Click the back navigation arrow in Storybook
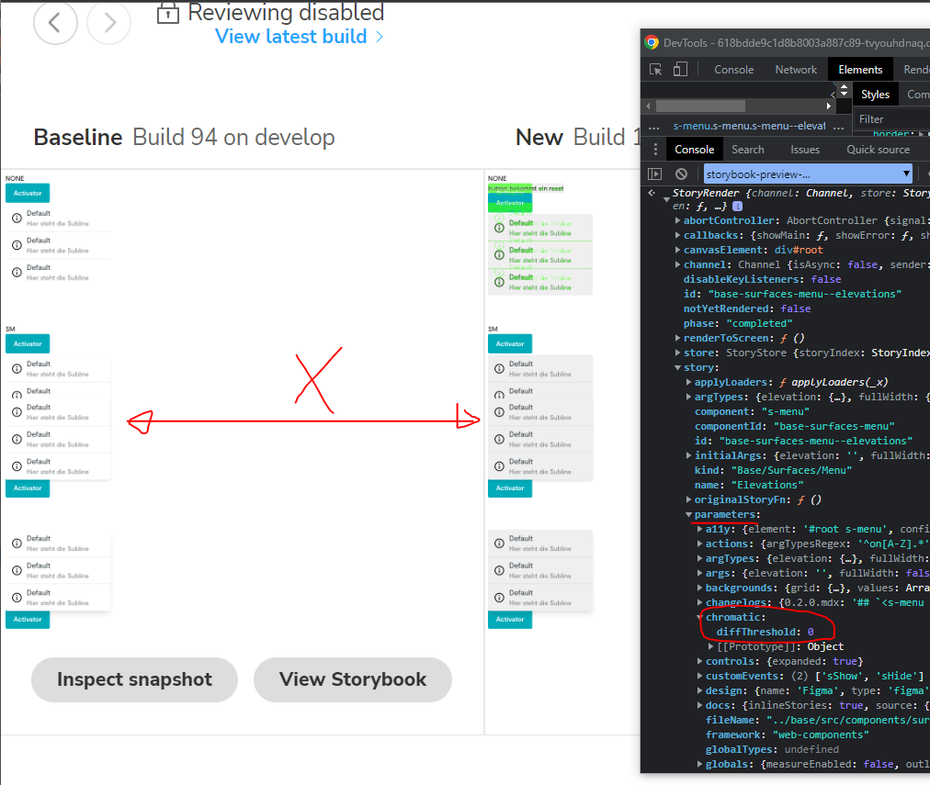 coord(54,23)
